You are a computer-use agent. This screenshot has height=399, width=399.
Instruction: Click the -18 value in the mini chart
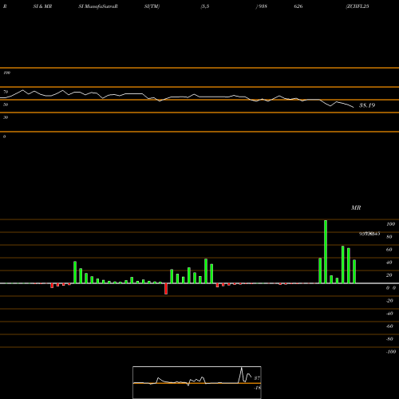pos(257,388)
